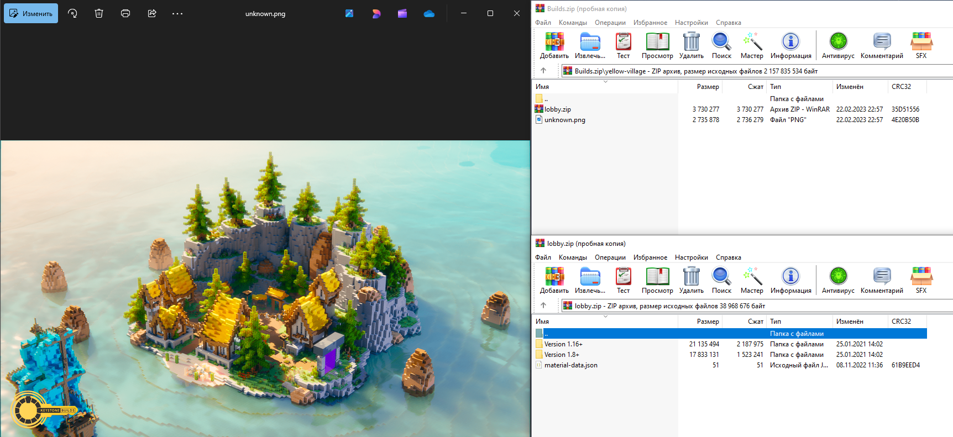Screen dimensions: 953x437
Task: Sort by CRC32 column in lobby.zip window
Action: pos(907,322)
